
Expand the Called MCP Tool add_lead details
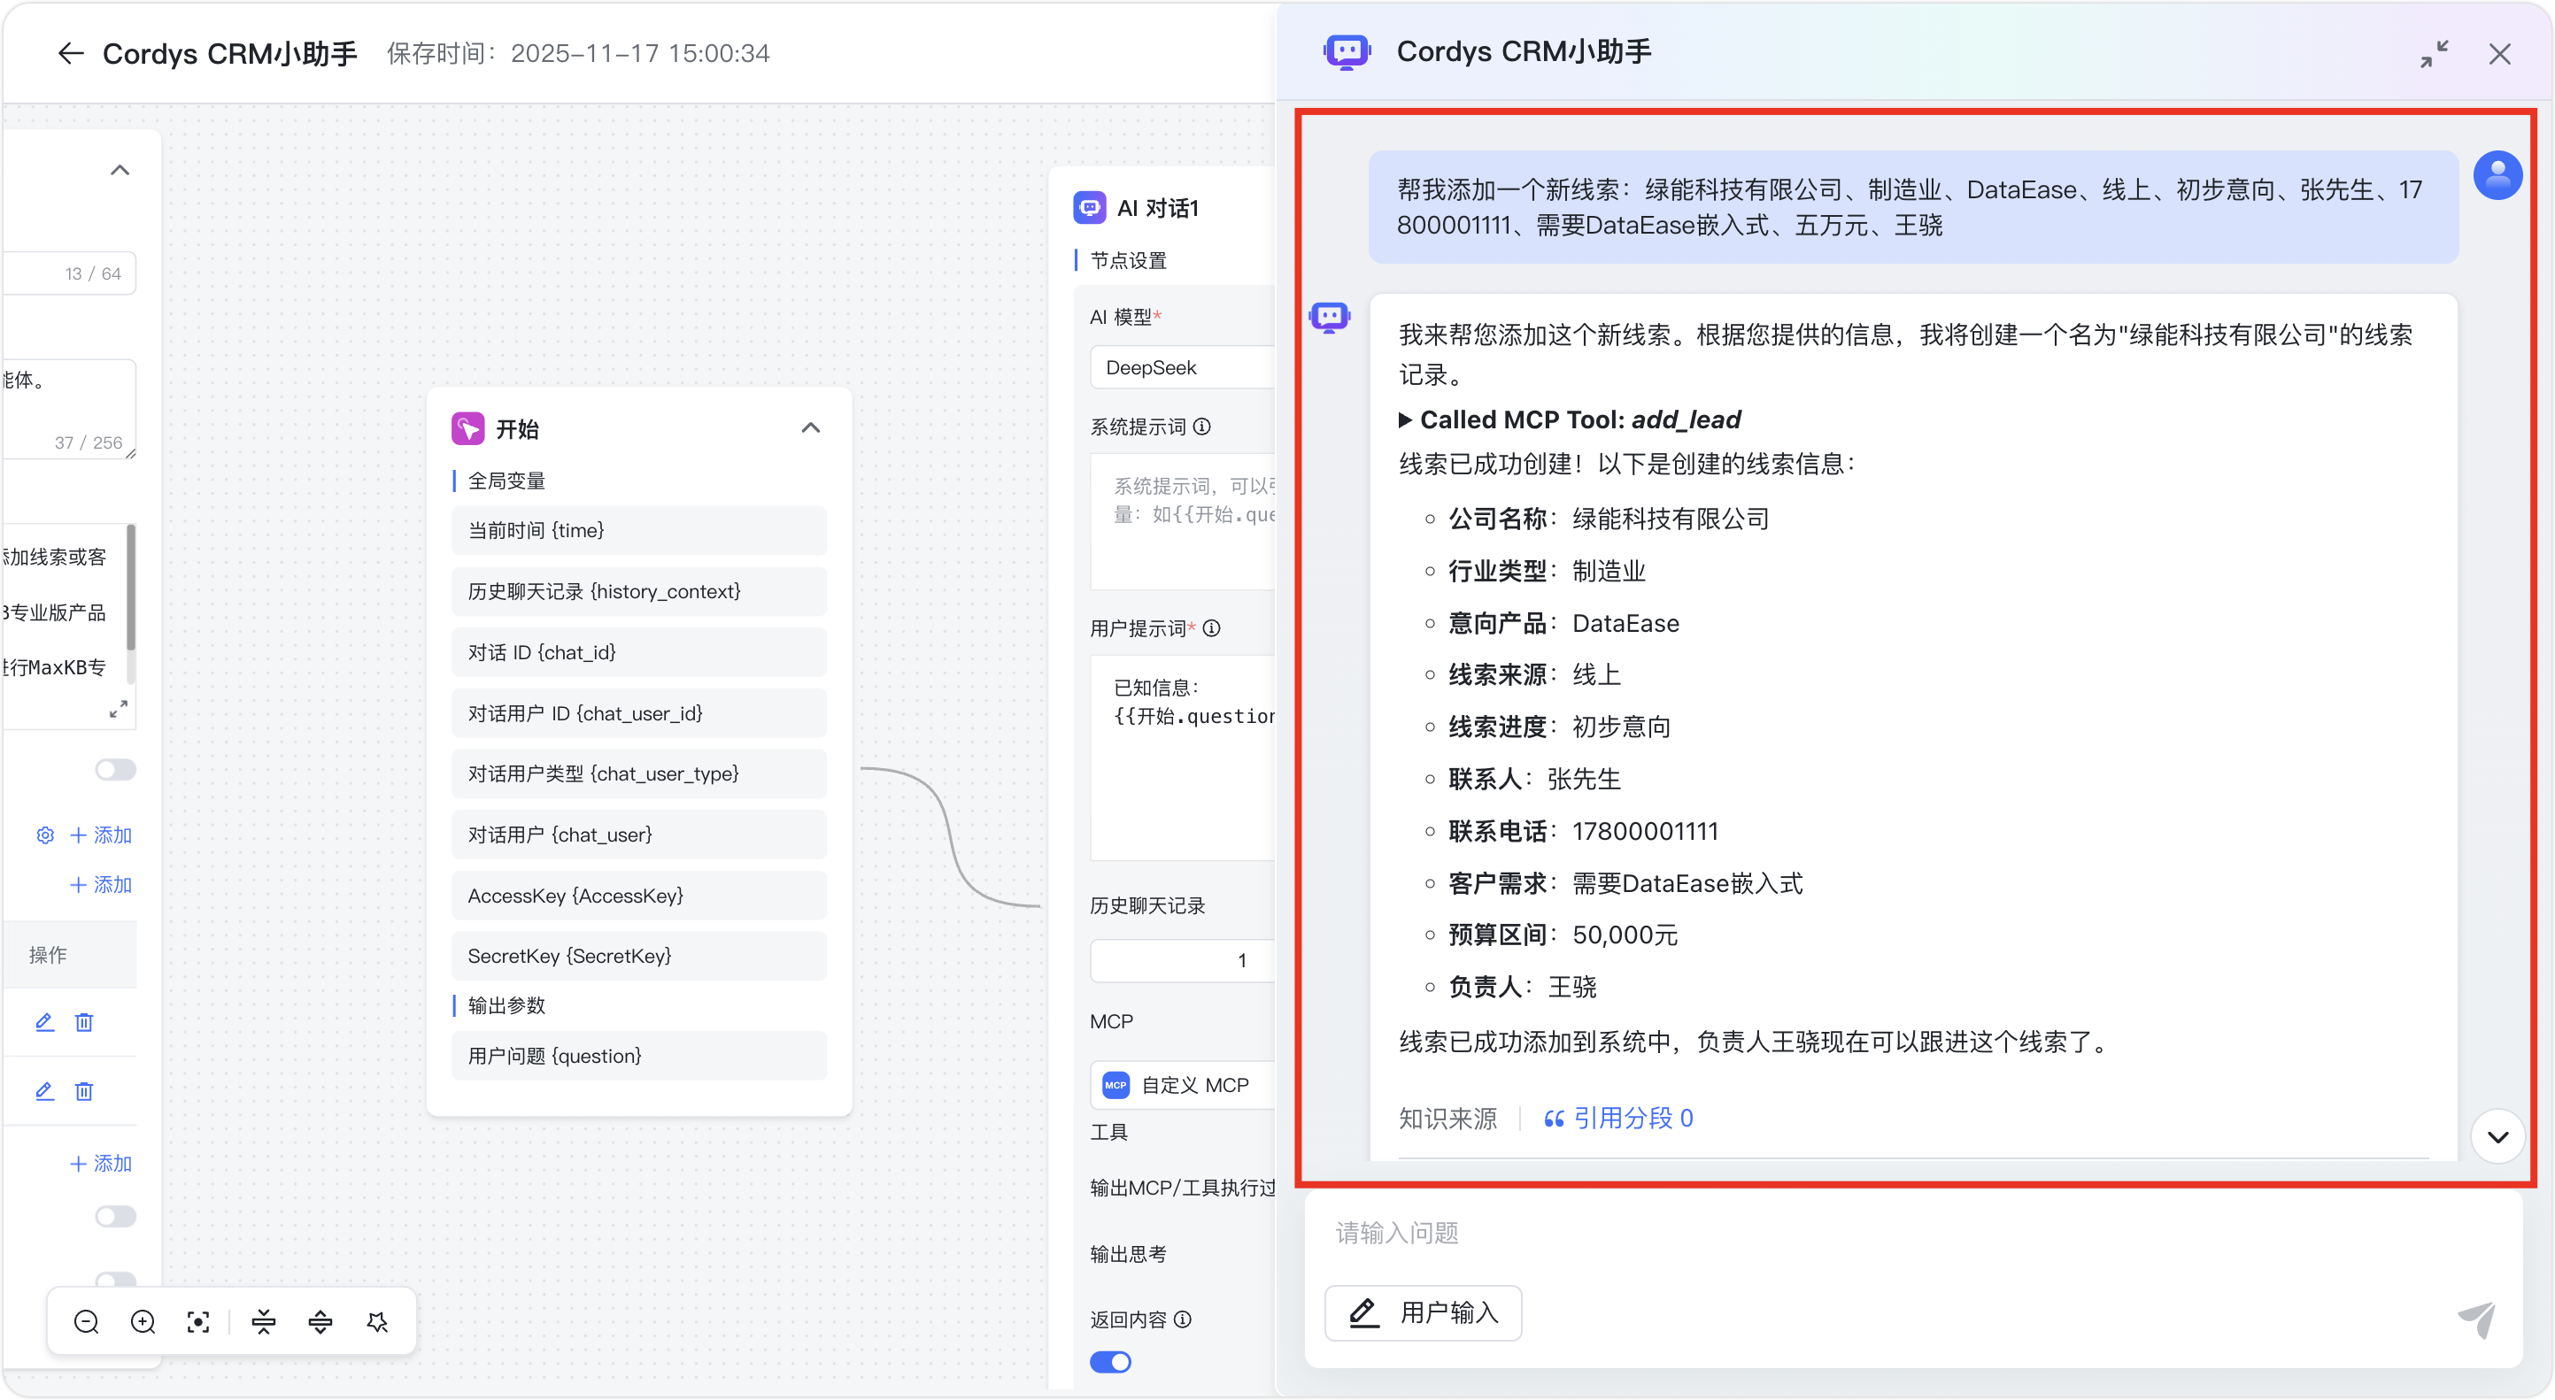[1407, 419]
